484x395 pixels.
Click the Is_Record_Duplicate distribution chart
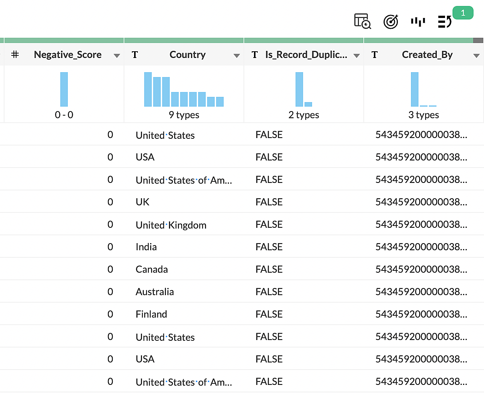(303, 89)
